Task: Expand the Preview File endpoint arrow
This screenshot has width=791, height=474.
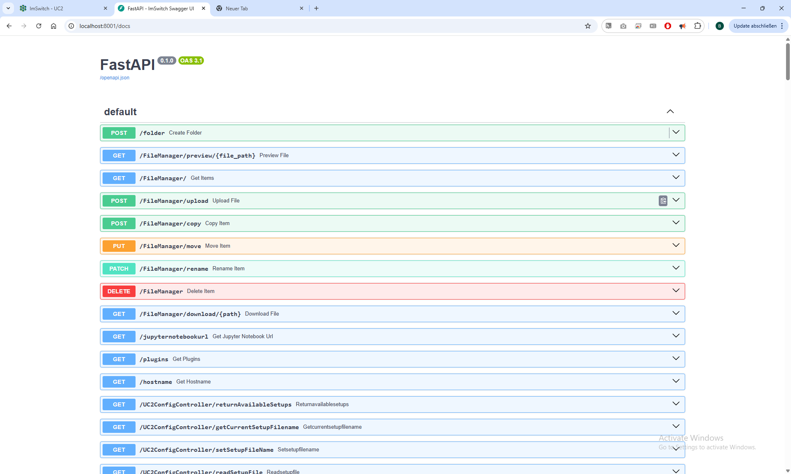Action: tap(676, 155)
